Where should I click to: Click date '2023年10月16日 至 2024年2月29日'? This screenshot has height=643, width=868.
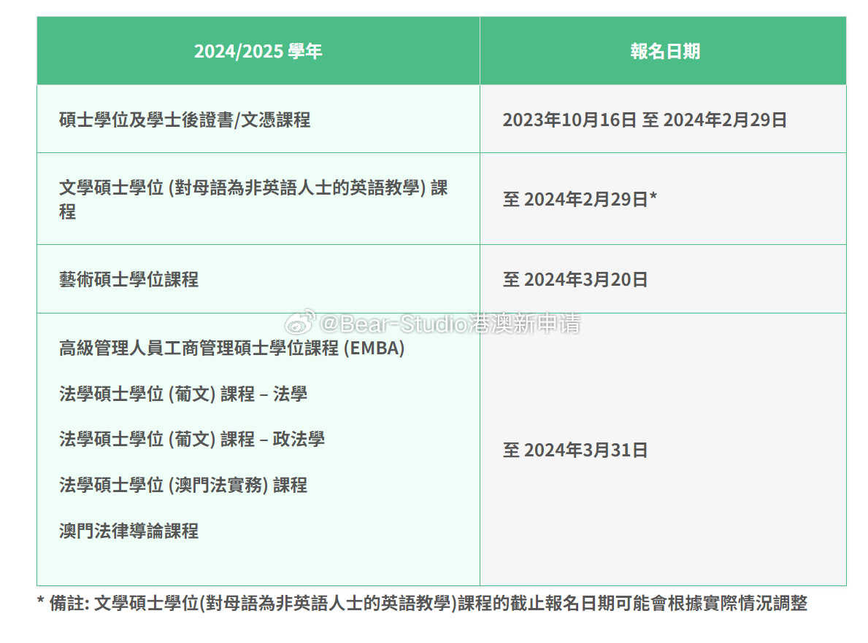[x=645, y=120]
